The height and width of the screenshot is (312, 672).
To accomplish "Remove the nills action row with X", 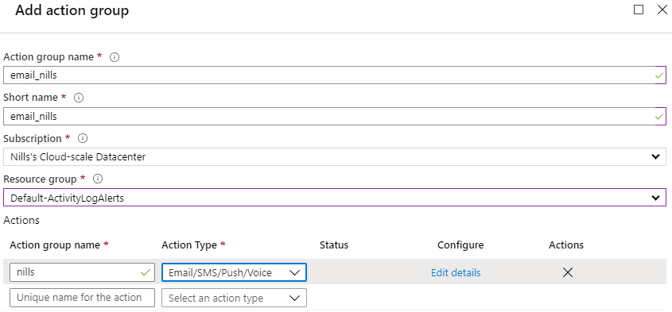I will click(568, 272).
